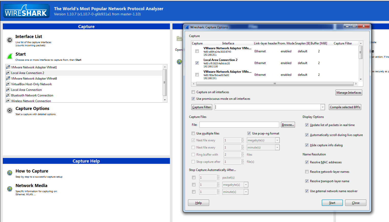Click the Start button in Capture Options
The image size is (389, 222).
[x=332, y=203]
